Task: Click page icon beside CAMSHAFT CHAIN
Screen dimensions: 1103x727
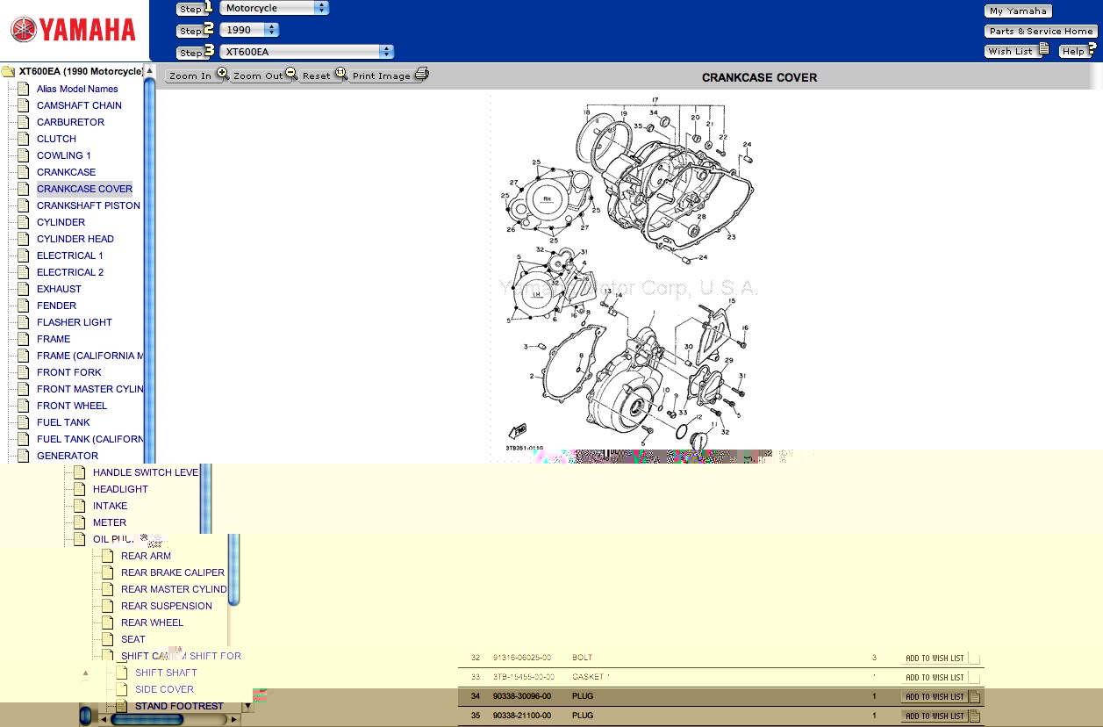Action: (x=24, y=105)
